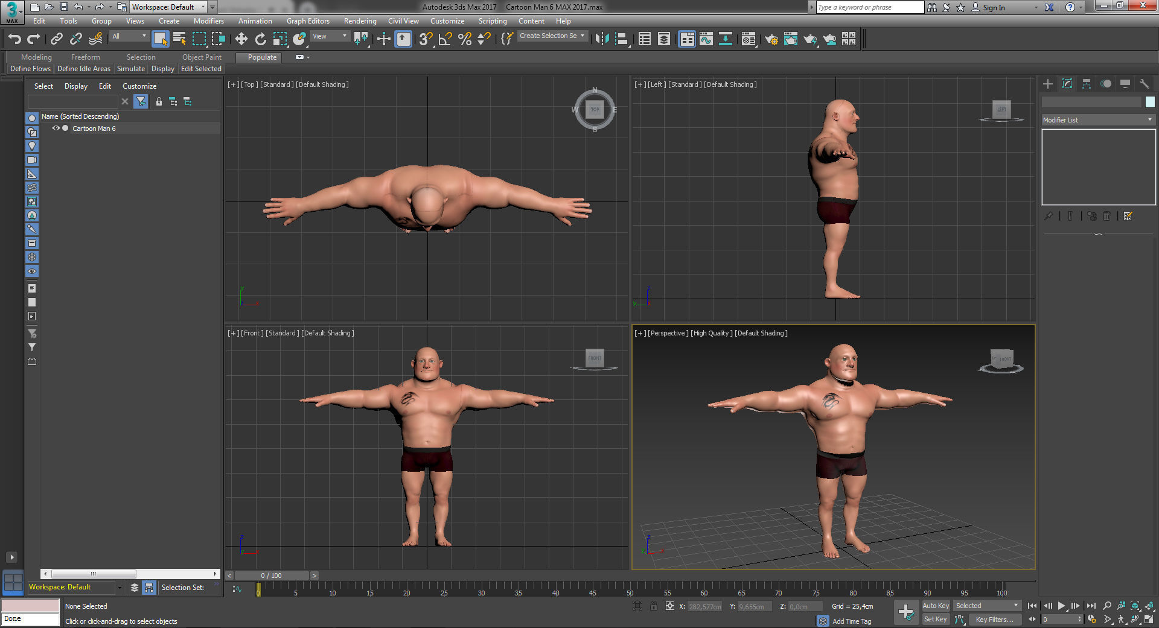
Task: Click the Key Filters button
Action: click(x=994, y=620)
